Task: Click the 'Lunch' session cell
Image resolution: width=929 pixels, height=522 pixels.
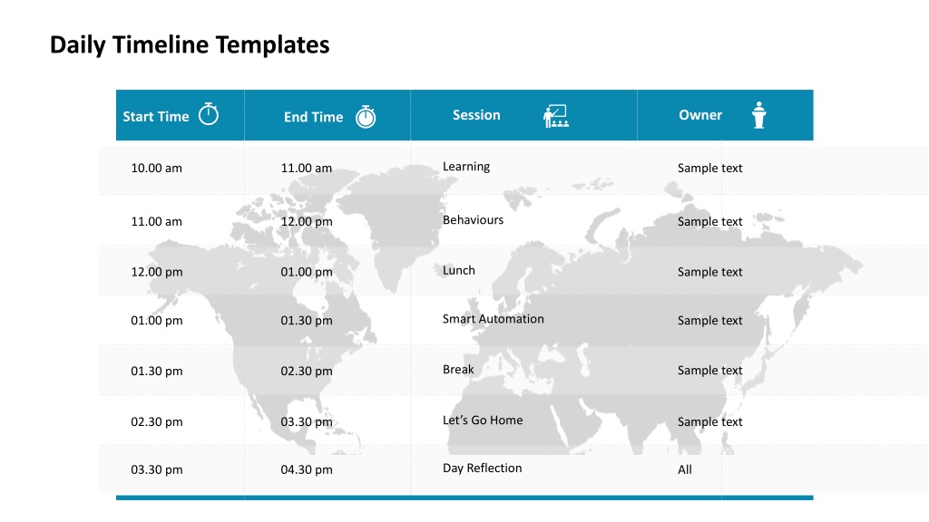Action: (x=458, y=270)
